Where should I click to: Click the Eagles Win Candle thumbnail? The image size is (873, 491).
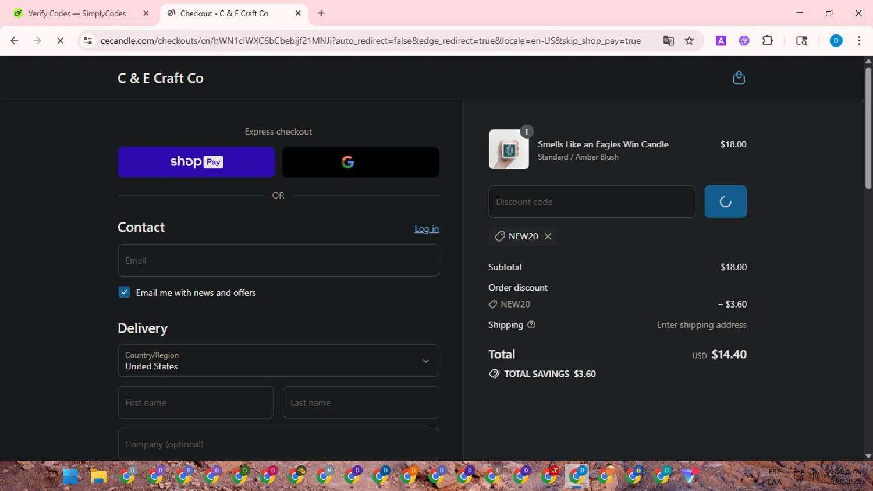click(x=509, y=150)
